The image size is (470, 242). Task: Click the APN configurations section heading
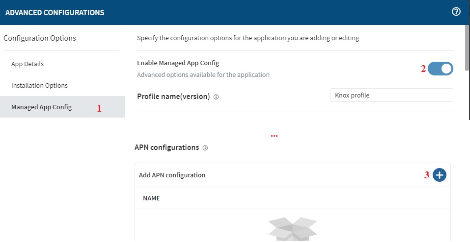(166, 147)
